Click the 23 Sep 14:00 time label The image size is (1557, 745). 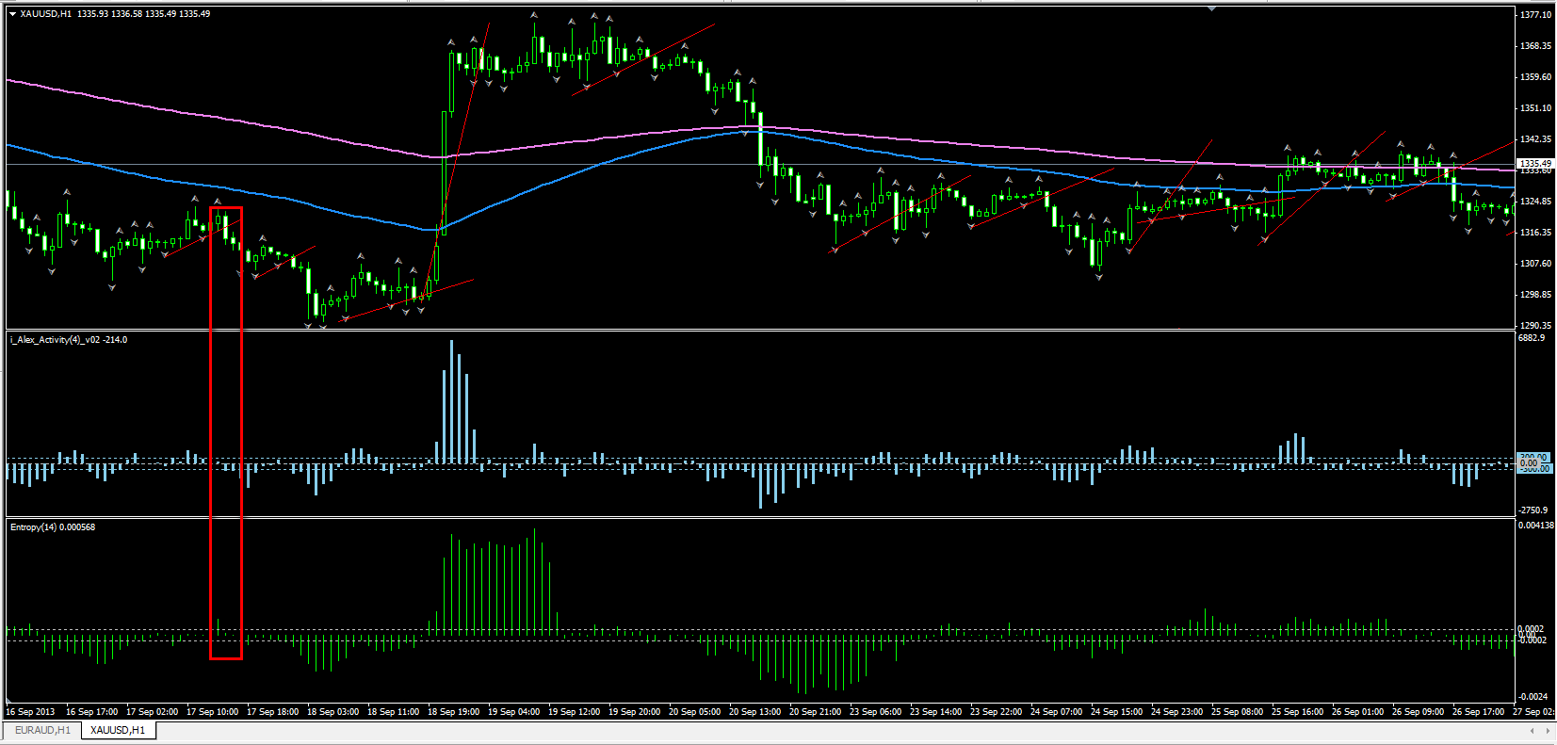pyautogui.click(x=935, y=712)
